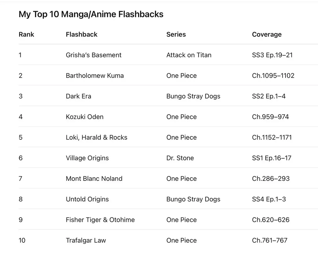Click the 'My Top 10 Manga/Anime Flashbacks' title
Image resolution: width=318 pixels, height=256 pixels.
(91, 14)
